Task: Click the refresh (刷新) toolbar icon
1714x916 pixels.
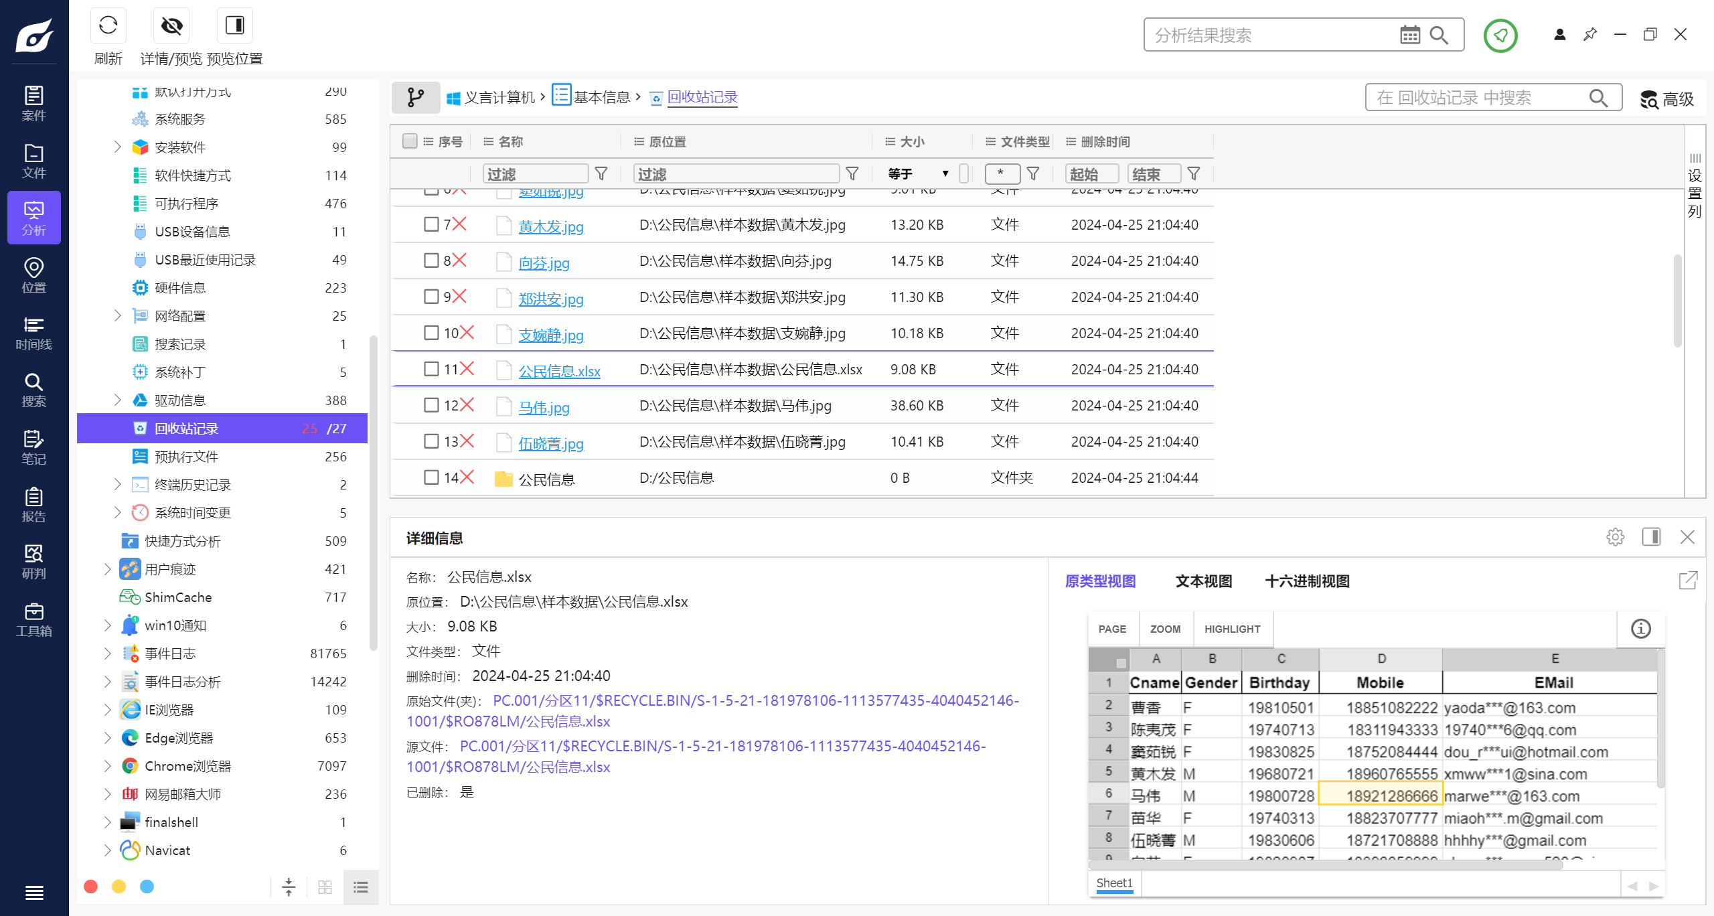Action: [x=108, y=26]
